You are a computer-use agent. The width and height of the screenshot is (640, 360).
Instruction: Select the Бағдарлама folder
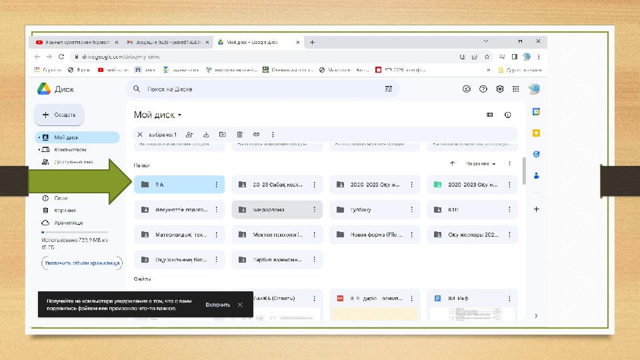[x=277, y=209]
